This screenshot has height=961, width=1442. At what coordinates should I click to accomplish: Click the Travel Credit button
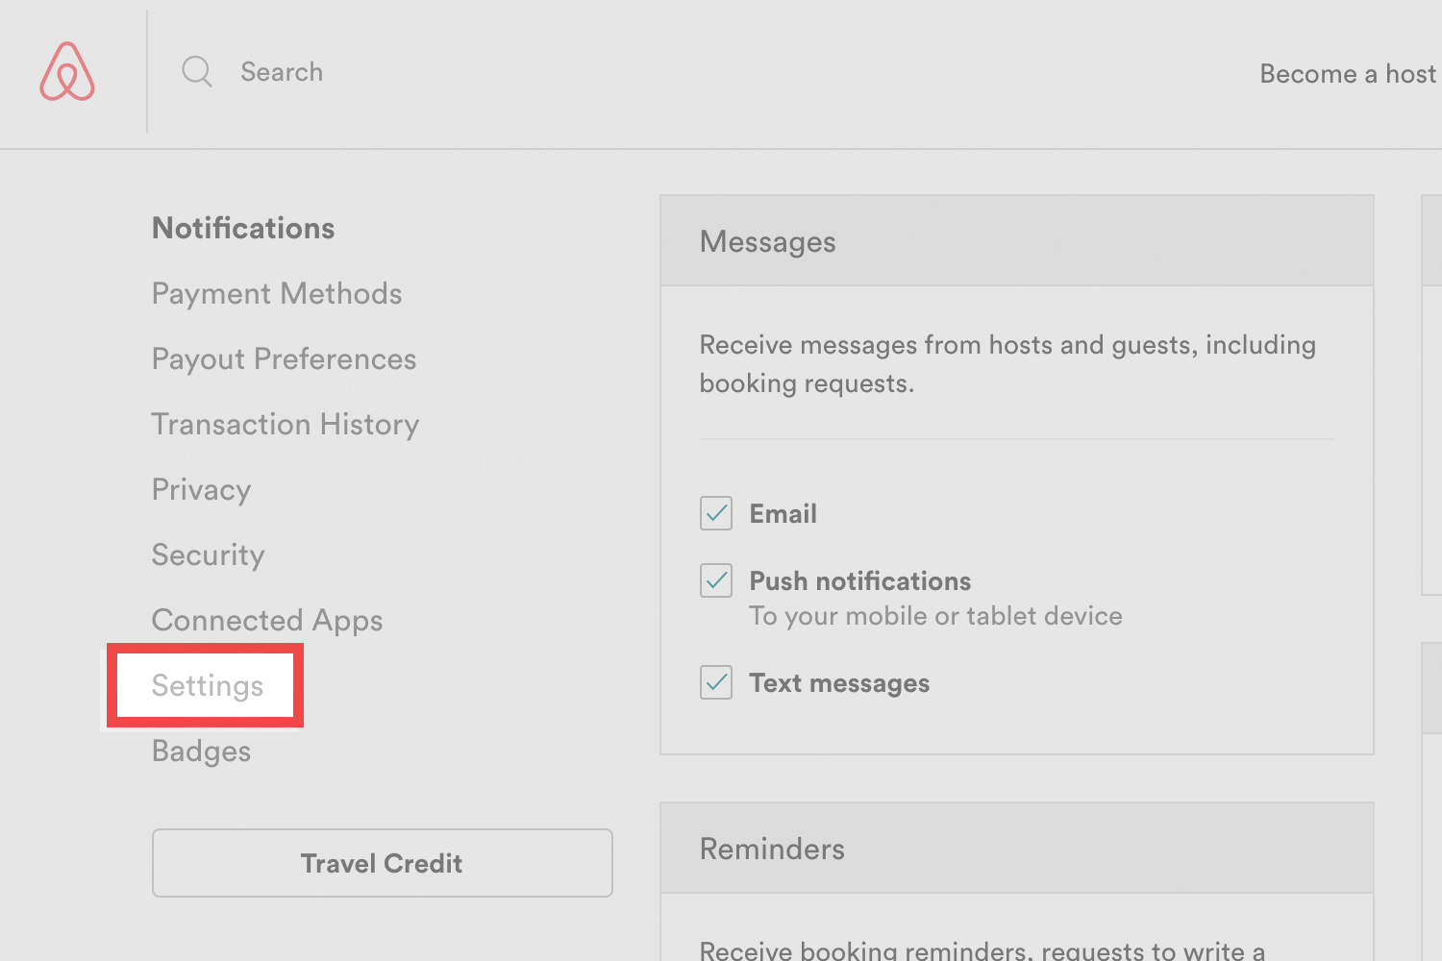382,862
